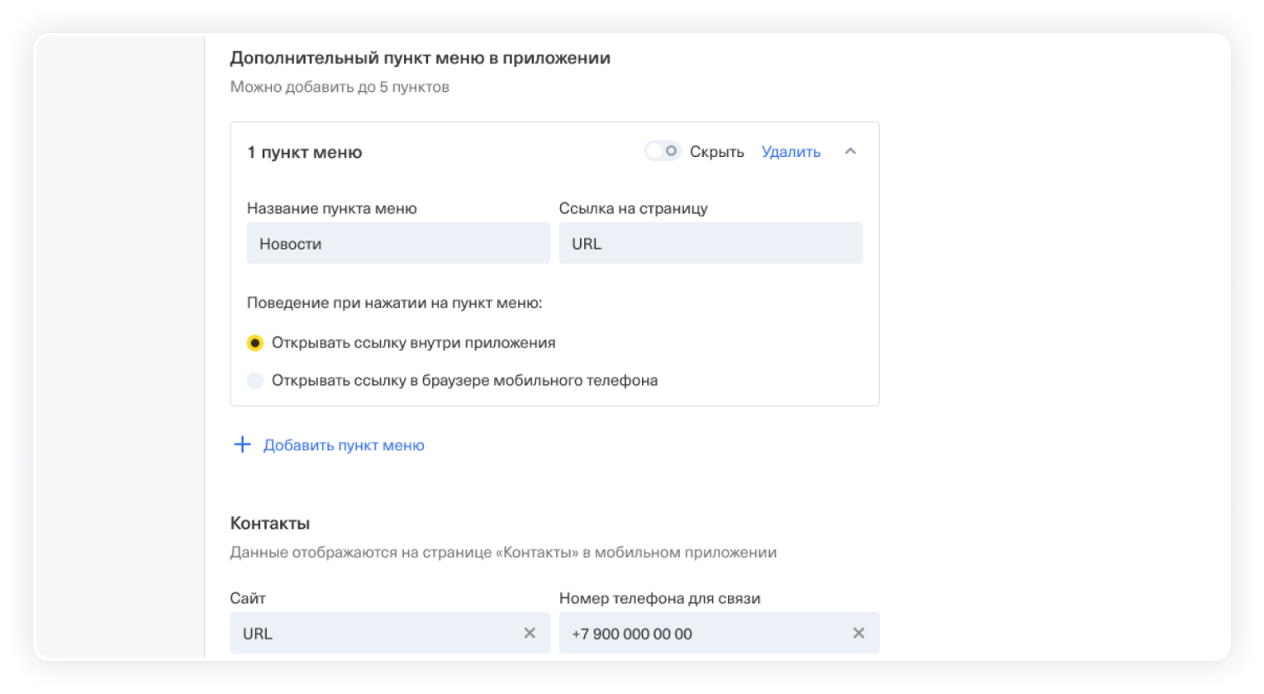
Task: Click the '1 пункт меню' card title
Action: tap(304, 153)
